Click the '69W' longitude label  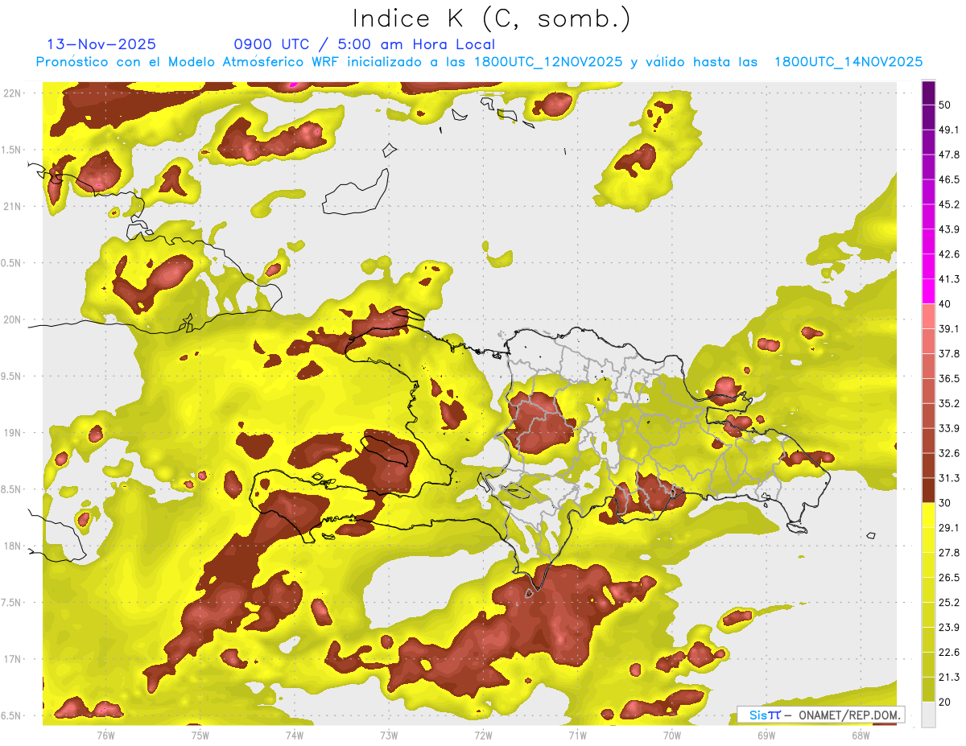766,735
